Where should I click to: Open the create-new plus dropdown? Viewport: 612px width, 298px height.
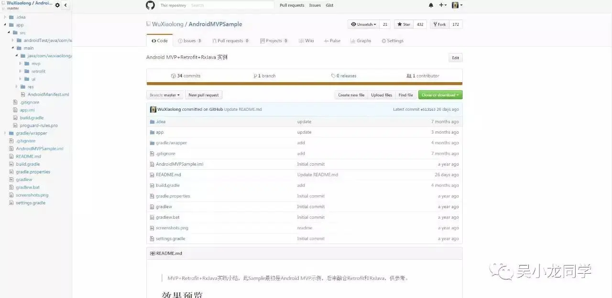coord(443,5)
